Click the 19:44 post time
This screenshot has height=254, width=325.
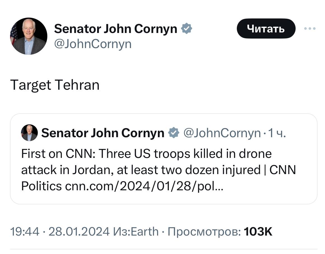(x=25, y=231)
